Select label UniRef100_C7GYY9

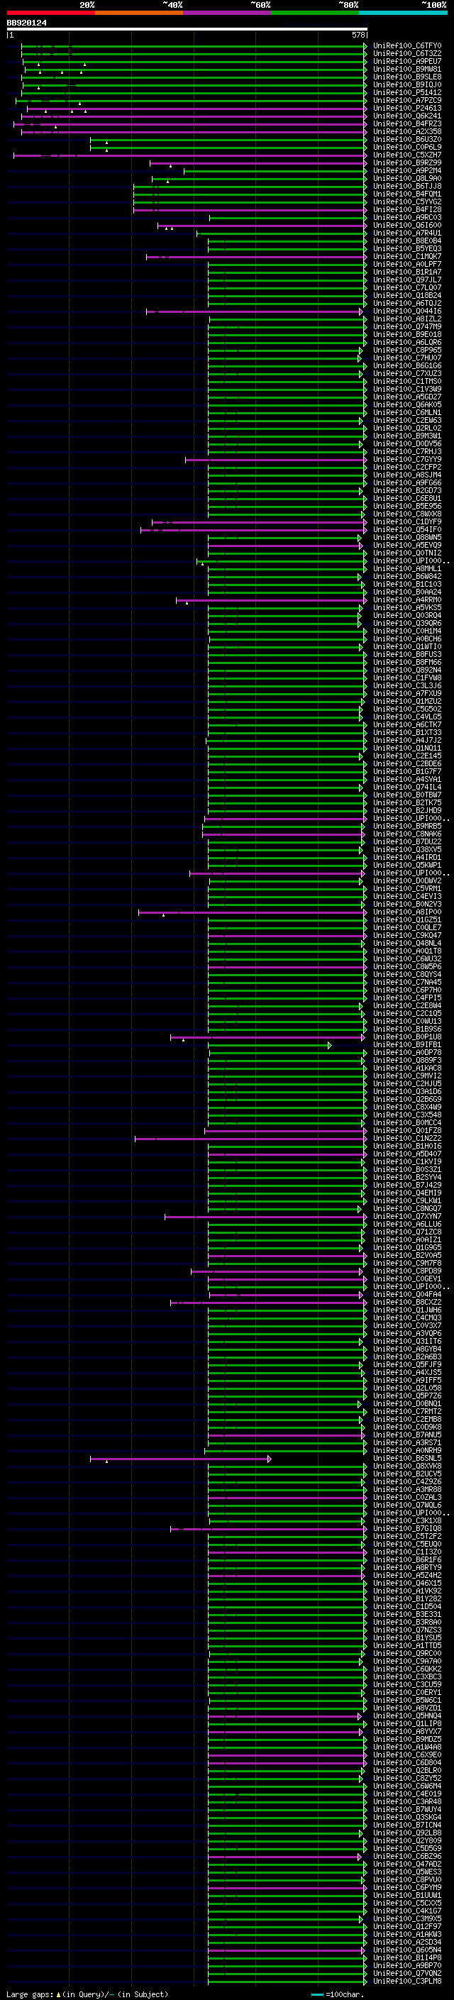point(406,460)
